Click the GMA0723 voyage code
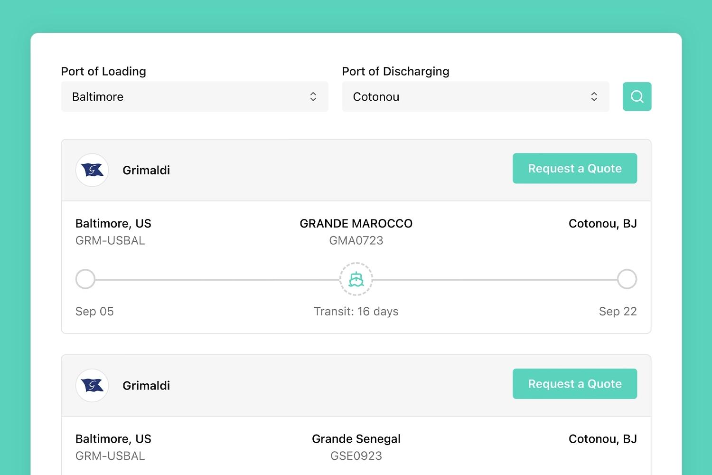Image resolution: width=712 pixels, height=475 pixels. 356,240
